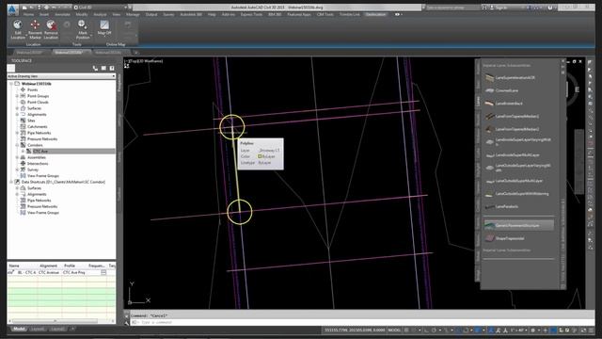The width and height of the screenshot is (602, 339).
Task: Switch to the Layout1 tab
Action: (38, 329)
